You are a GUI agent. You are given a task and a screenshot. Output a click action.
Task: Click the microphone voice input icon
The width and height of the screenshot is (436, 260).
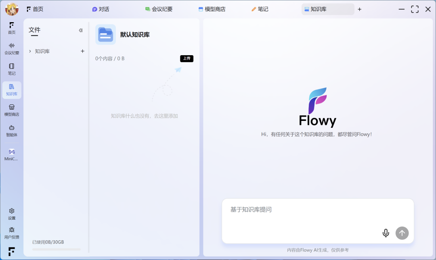click(x=386, y=233)
